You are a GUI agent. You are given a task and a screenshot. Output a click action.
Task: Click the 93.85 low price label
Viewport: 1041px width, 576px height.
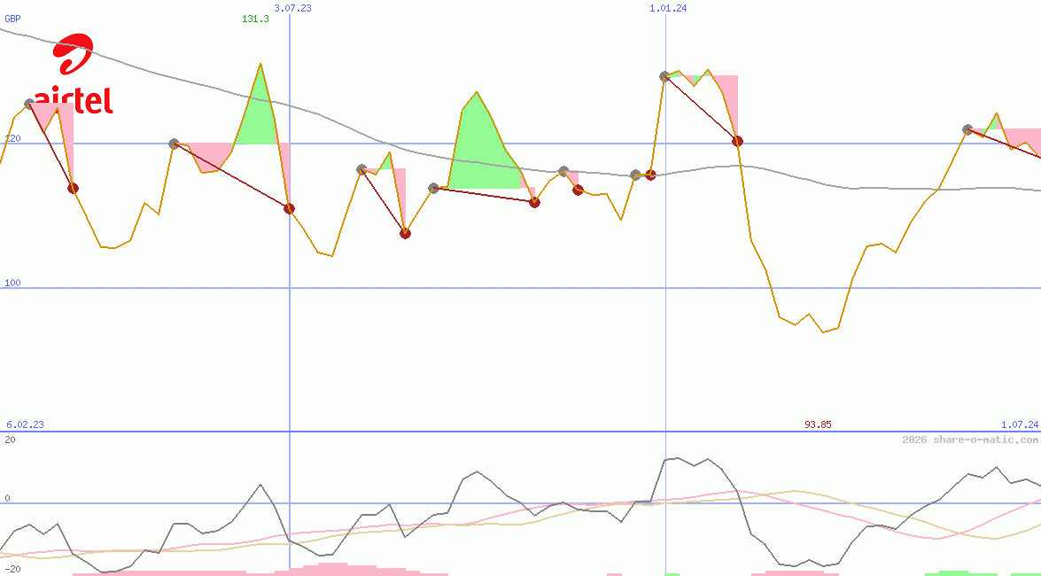click(818, 424)
